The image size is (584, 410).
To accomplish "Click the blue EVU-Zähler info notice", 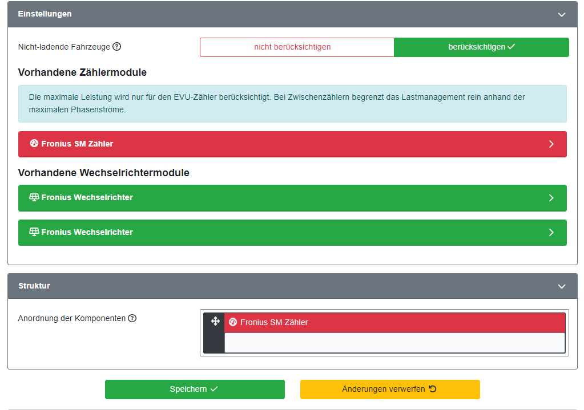I will coord(292,104).
